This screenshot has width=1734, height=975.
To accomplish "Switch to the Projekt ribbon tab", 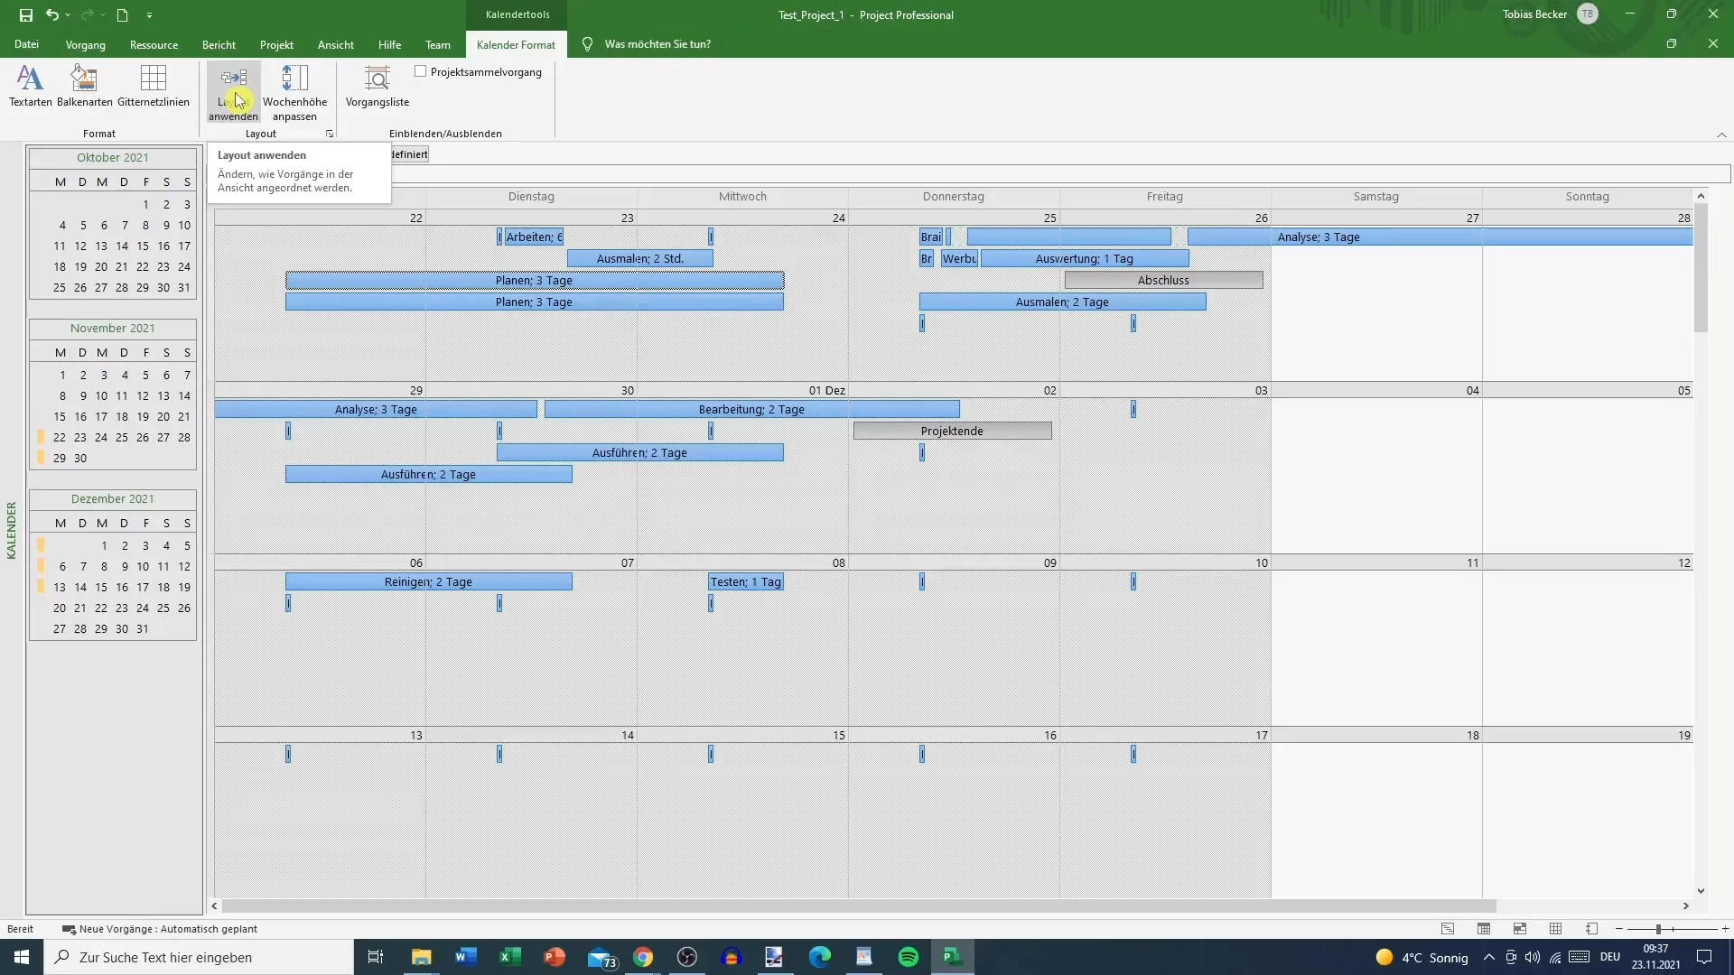I will pyautogui.click(x=276, y=44).
